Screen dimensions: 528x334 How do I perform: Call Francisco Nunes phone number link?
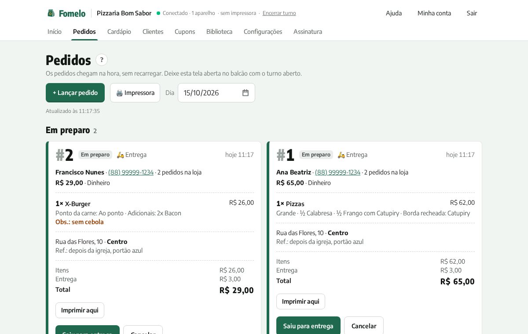tap(131, 172)
